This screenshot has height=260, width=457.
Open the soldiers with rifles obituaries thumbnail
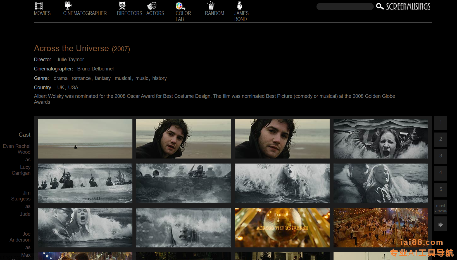[85, 183]
